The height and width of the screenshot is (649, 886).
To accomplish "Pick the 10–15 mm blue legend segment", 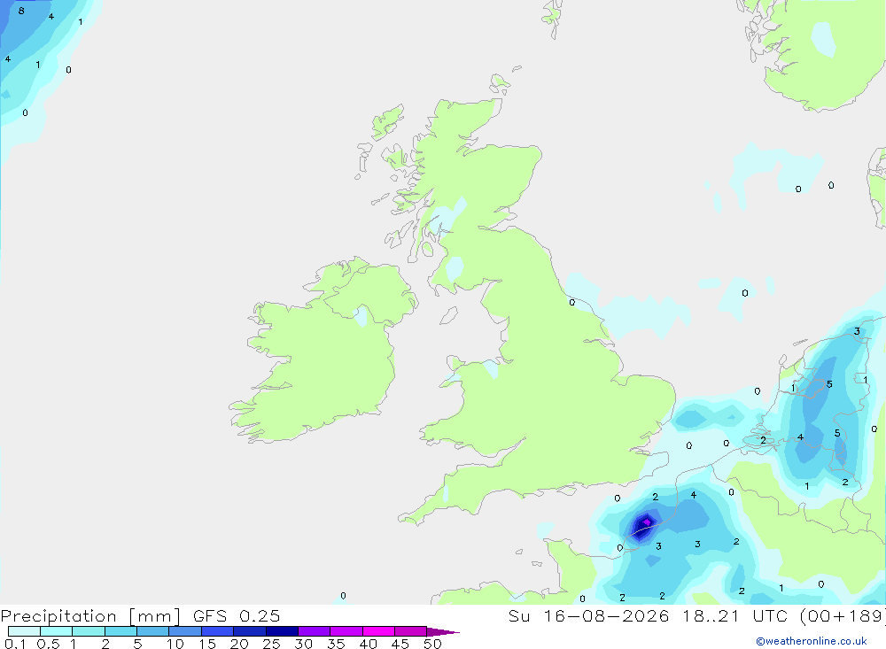I will point(185,631).
